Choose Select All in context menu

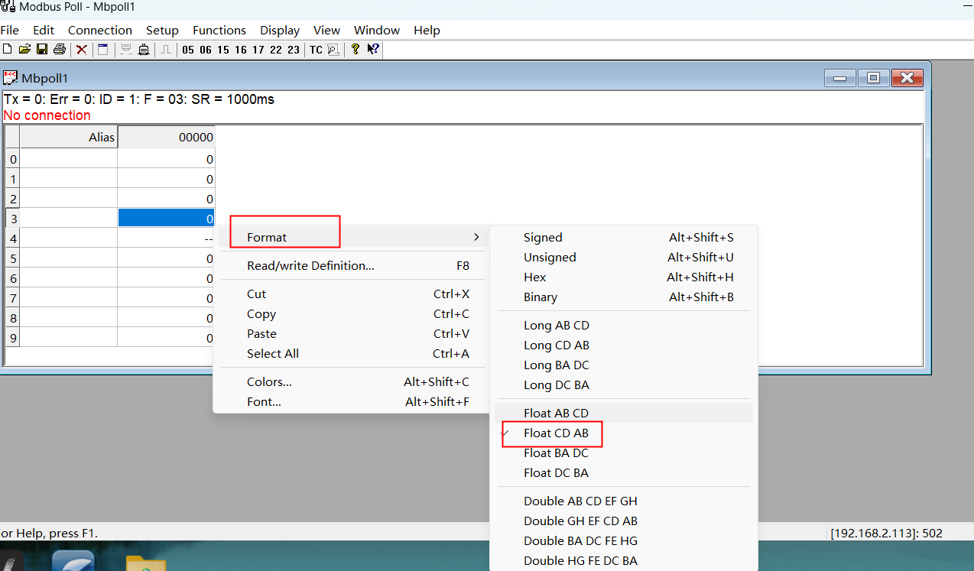tap(272, 354)
